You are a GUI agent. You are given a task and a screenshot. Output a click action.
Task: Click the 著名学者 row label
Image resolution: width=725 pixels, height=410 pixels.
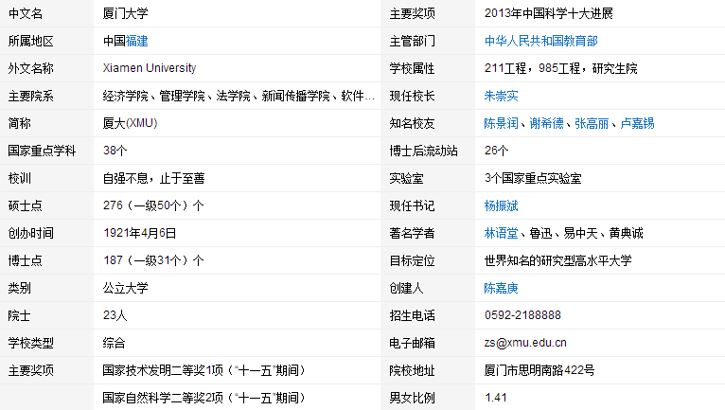412,233
